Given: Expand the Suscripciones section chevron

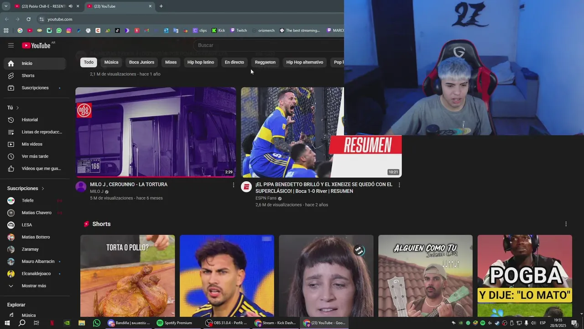Looking at the screenshot, I should pyautogui.click(x=43, y=188).
